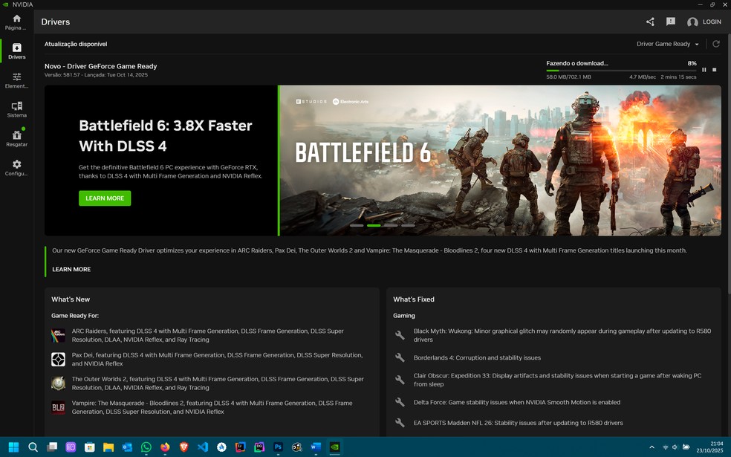The width and height of the screenshot is (731, 457).
Task: Select the first banner carousel indicator
Action: [x=357, y=225]
